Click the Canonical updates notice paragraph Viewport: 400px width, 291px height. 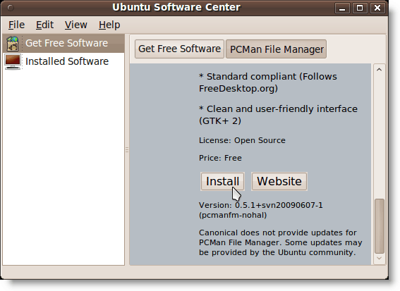[x=281, y=242]
